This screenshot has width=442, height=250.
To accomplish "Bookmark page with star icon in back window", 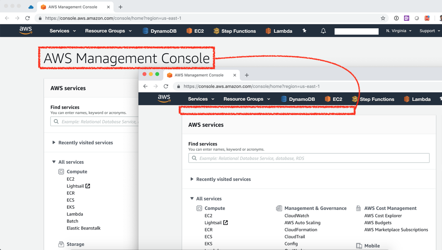I will [x=383, y=18].
